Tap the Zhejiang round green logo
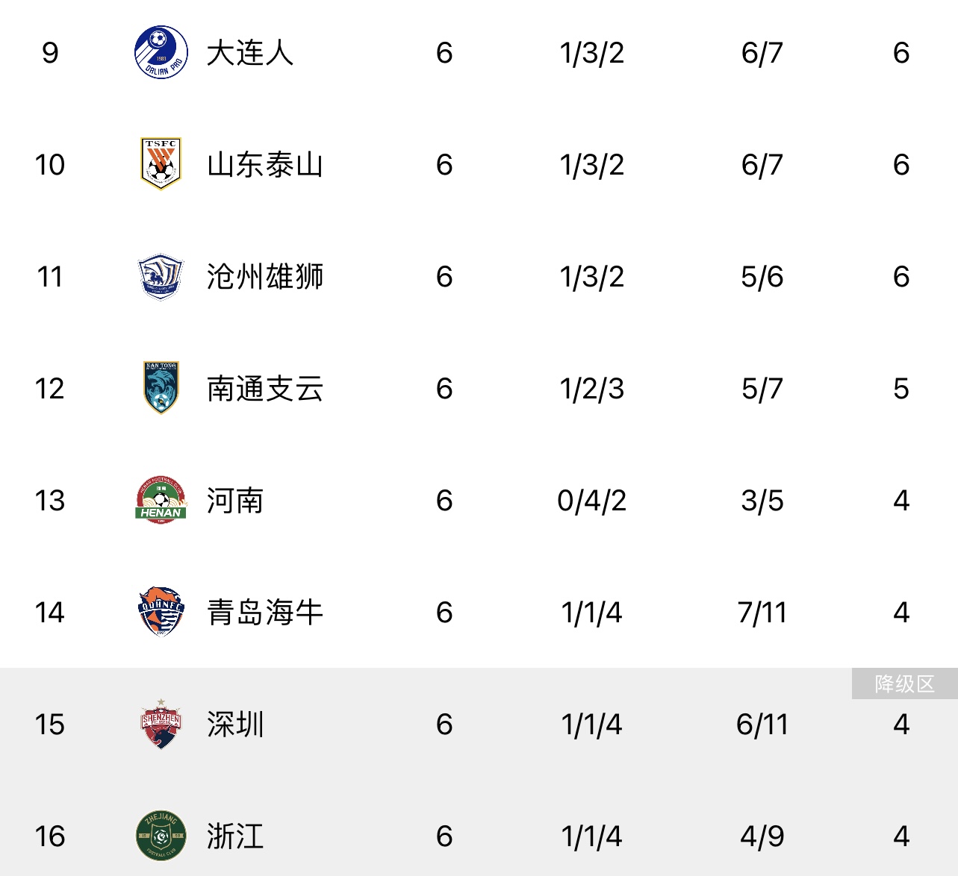Viewport: 958px width, 876px height. (x=161, y=836)
